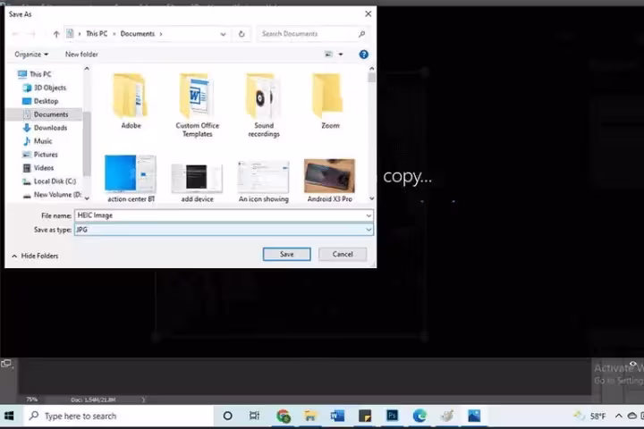The width and height of the screenshot is (644, 429).
Task: Select the Zoom folder
Action: 330,101
